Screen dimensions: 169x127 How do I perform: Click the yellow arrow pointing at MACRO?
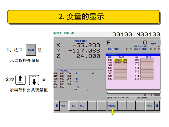(x=112, y=112)
